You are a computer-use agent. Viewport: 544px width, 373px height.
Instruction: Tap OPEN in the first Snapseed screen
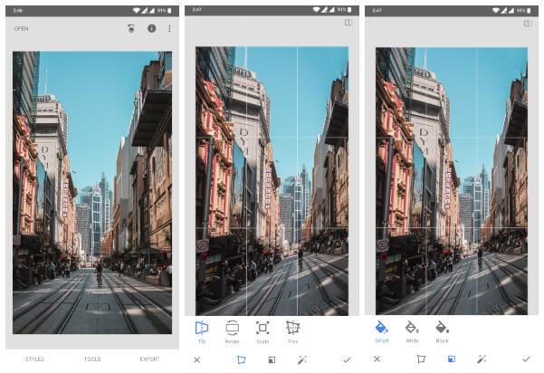(21, 29)
